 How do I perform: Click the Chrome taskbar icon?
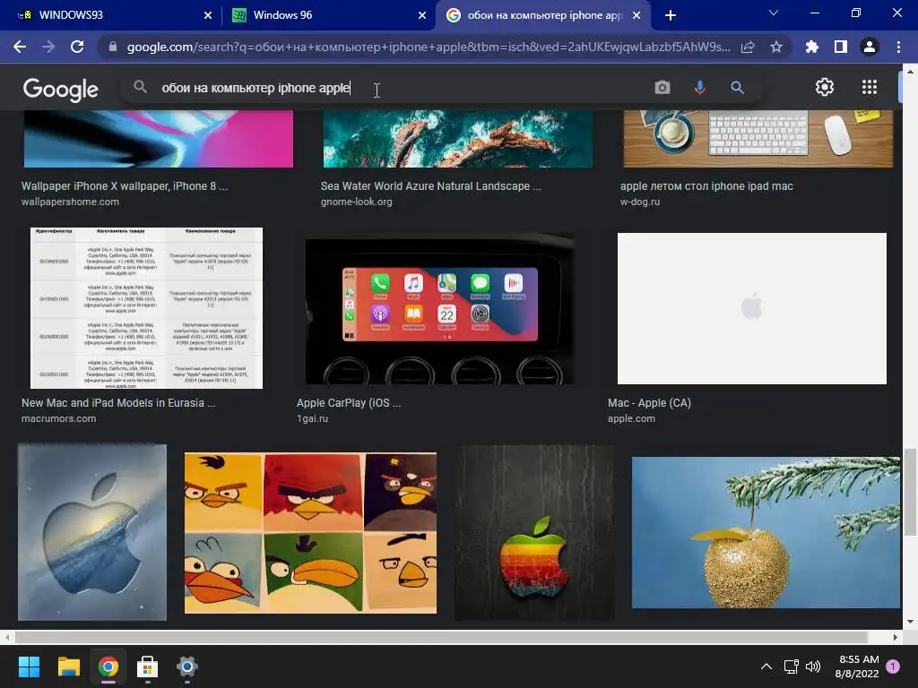click(x=108, y=666)
